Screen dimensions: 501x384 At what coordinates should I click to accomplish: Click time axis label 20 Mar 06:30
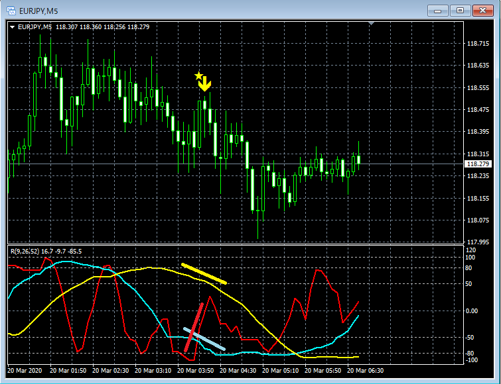click(366, 371)
